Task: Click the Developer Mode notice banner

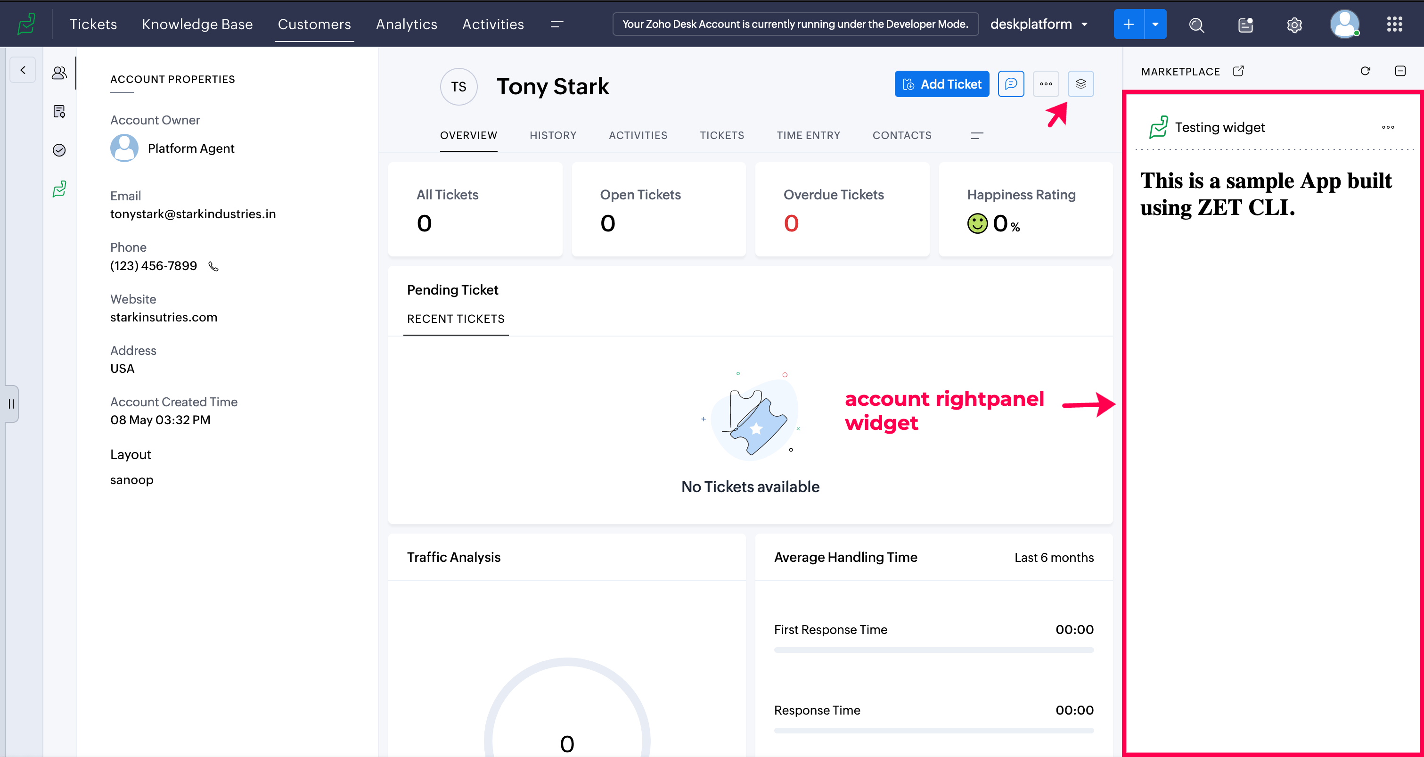Action: pos(795,25)
